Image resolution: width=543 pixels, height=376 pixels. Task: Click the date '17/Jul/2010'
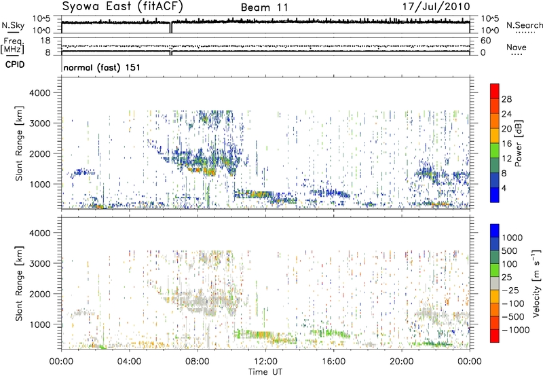tap(436, 7)
